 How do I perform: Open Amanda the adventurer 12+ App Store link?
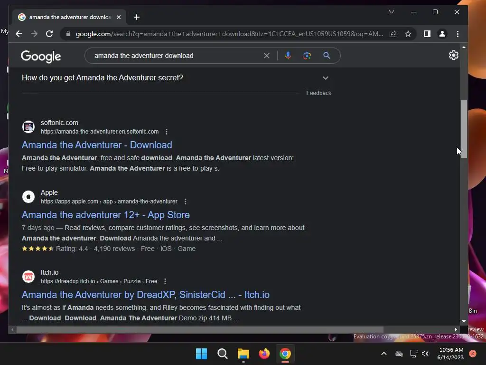point(106,215)
